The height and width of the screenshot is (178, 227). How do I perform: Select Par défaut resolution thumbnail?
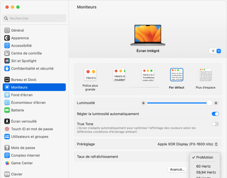coord(177,74)
